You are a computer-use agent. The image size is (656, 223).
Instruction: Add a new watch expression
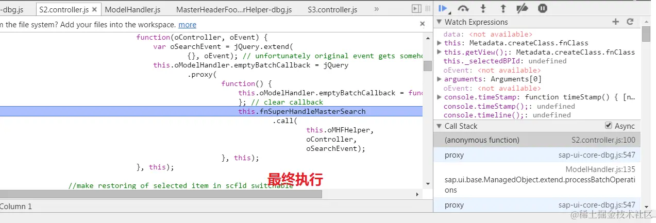click(615, 22)
